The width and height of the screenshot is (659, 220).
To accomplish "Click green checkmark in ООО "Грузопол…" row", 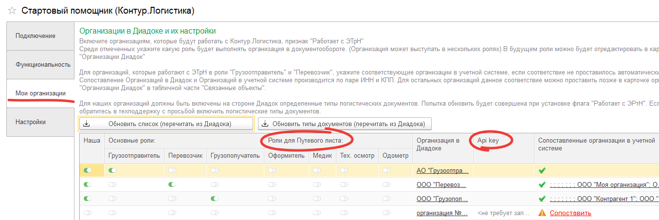I will pos(542,199).
